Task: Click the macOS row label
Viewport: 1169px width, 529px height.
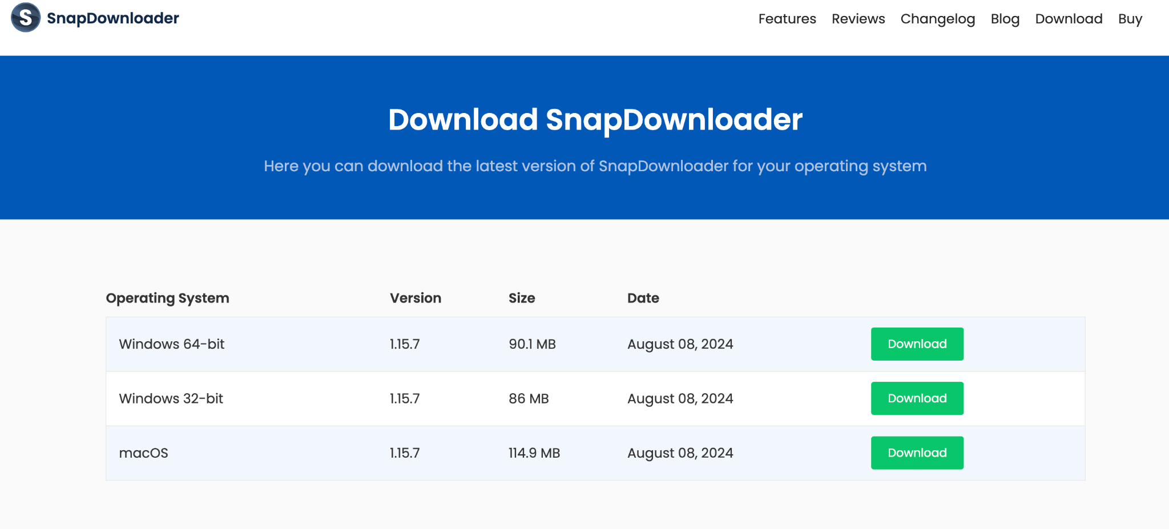Action: [x=143, y=453]
